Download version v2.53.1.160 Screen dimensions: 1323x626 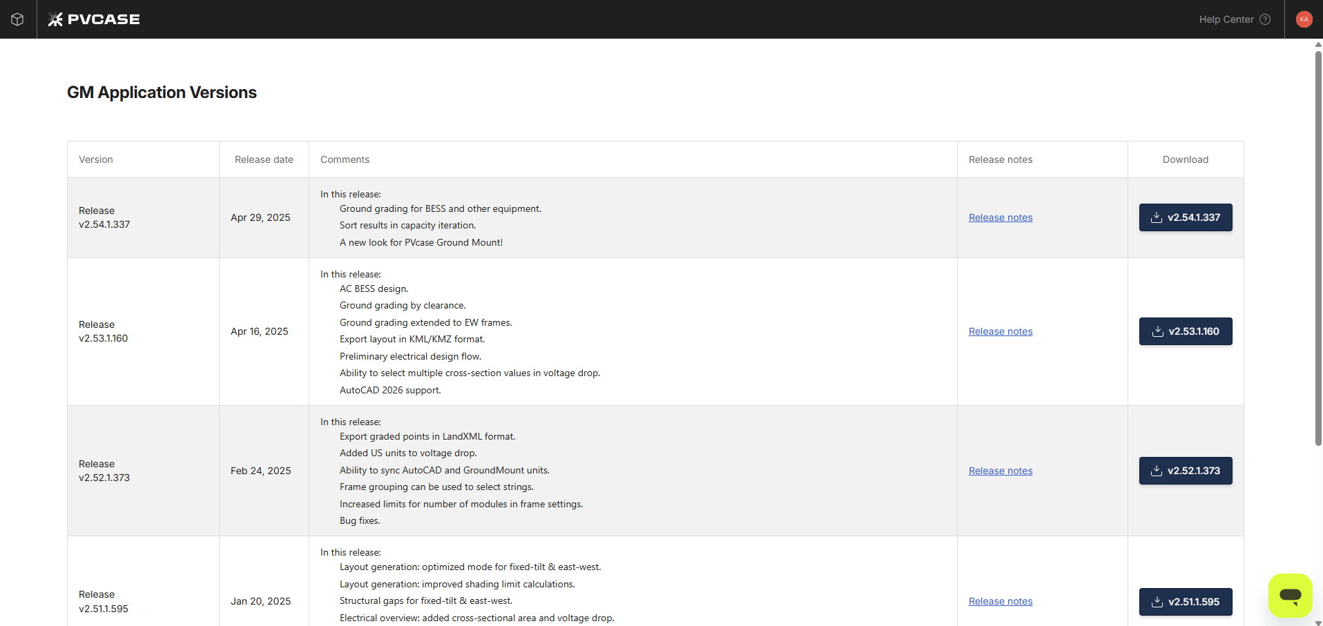(x=1186, y=331)
